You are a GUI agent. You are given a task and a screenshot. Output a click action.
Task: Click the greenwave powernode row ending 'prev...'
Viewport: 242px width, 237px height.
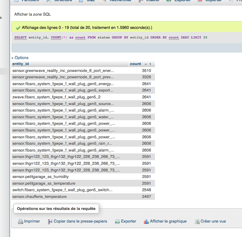(83, 77)
